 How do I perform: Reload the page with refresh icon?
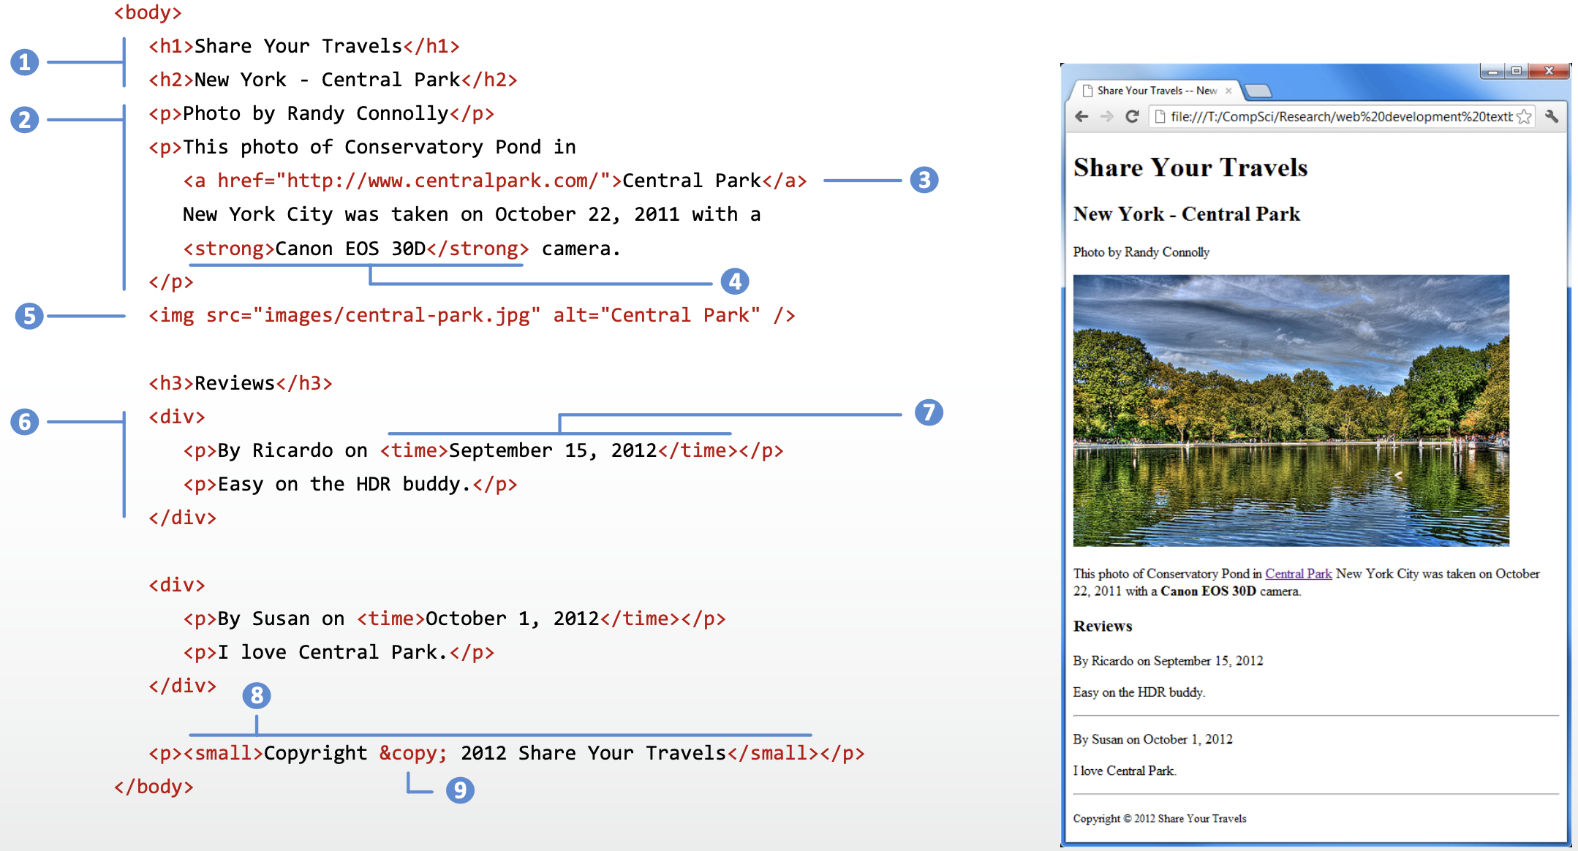click(x=1132, y=117)
